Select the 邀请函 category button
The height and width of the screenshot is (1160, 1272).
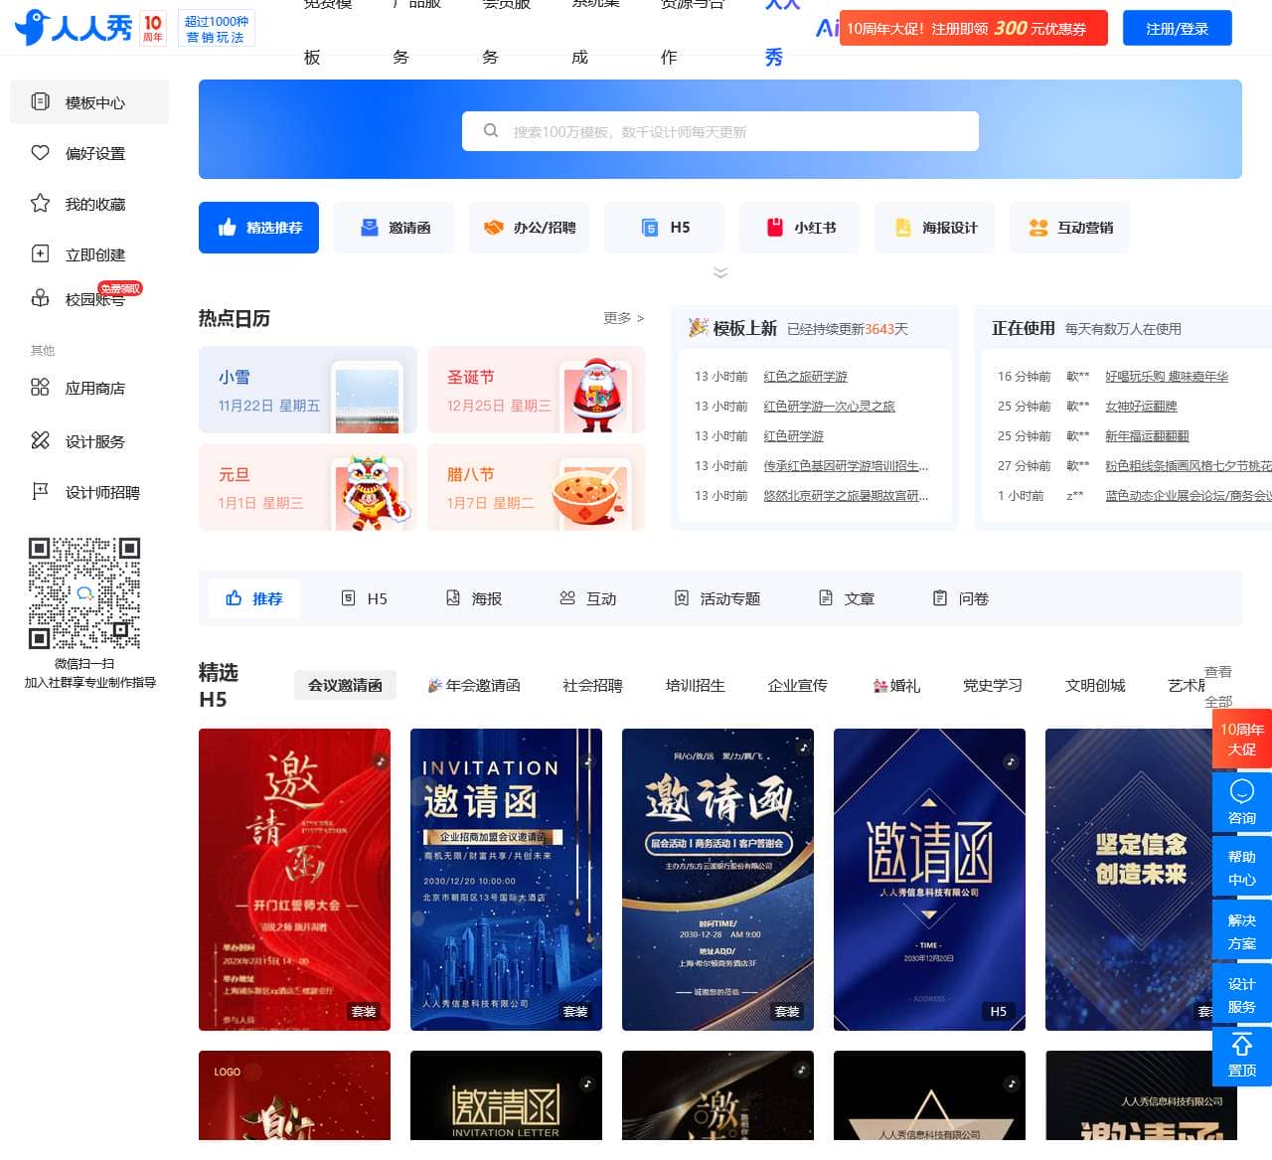pos(394,228)
